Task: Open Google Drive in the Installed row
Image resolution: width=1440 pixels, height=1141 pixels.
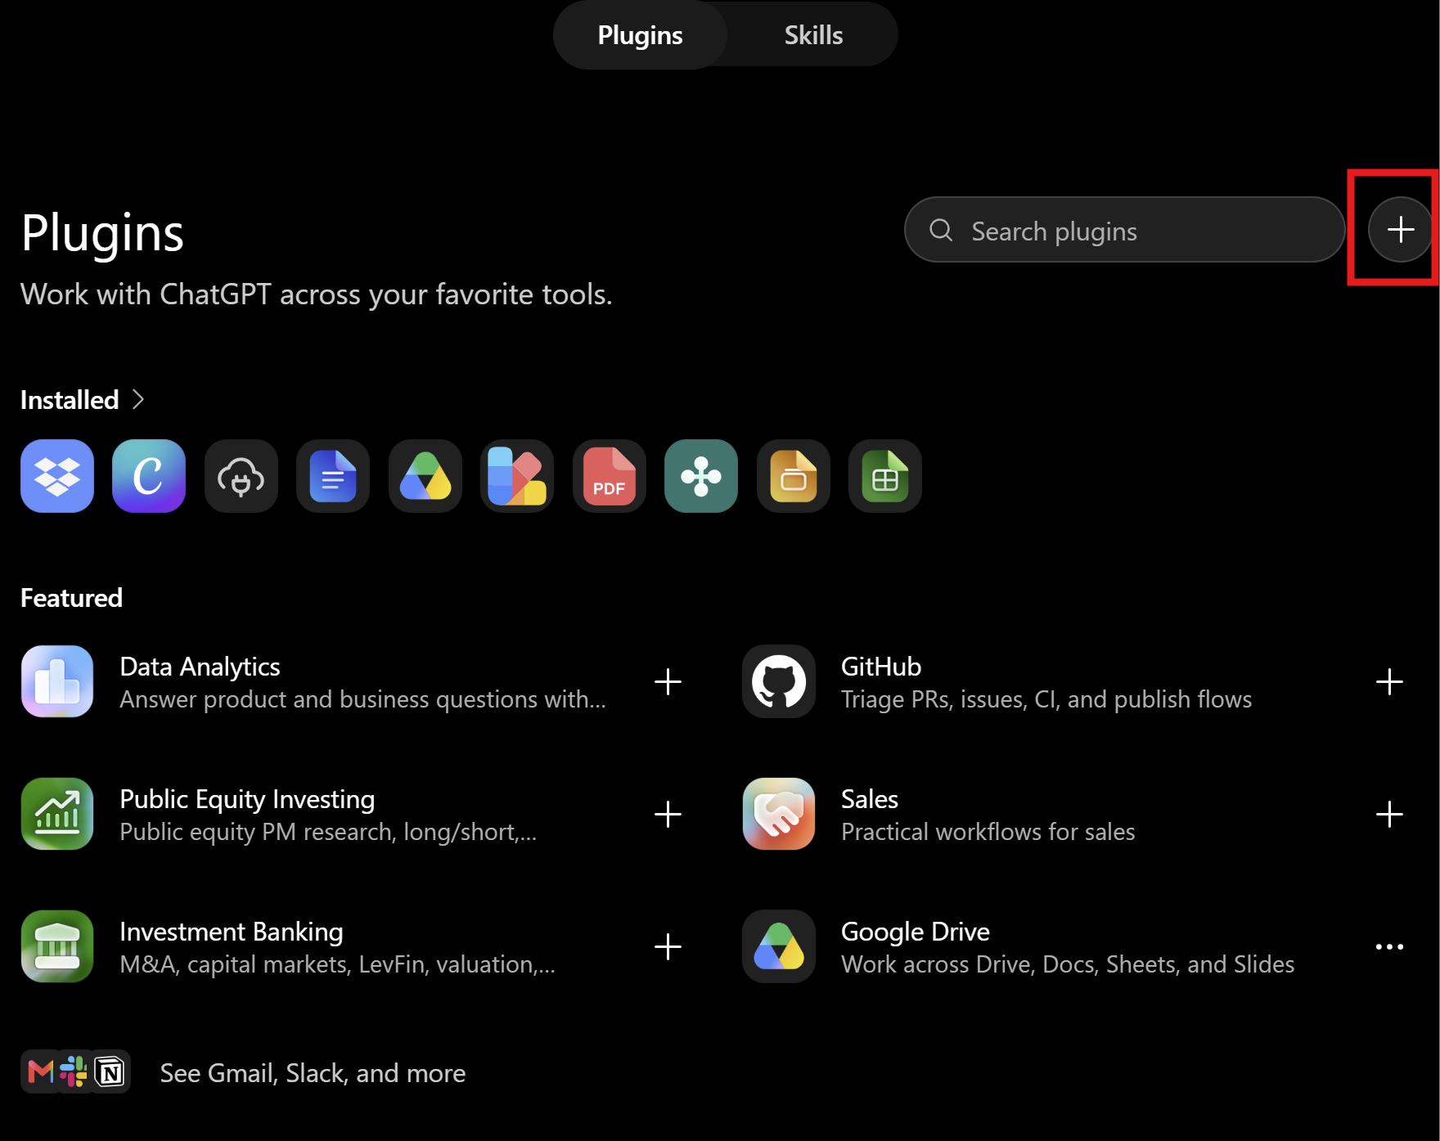Action: tap(425, 476)
